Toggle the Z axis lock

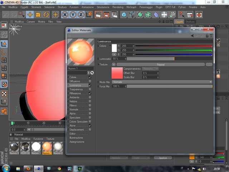coord(81,15)
